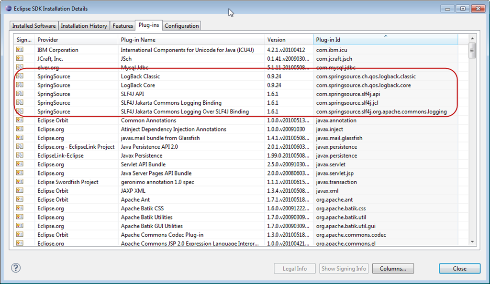
Task: Select org.apache.batik.css plug-in id
Action: 341,208
